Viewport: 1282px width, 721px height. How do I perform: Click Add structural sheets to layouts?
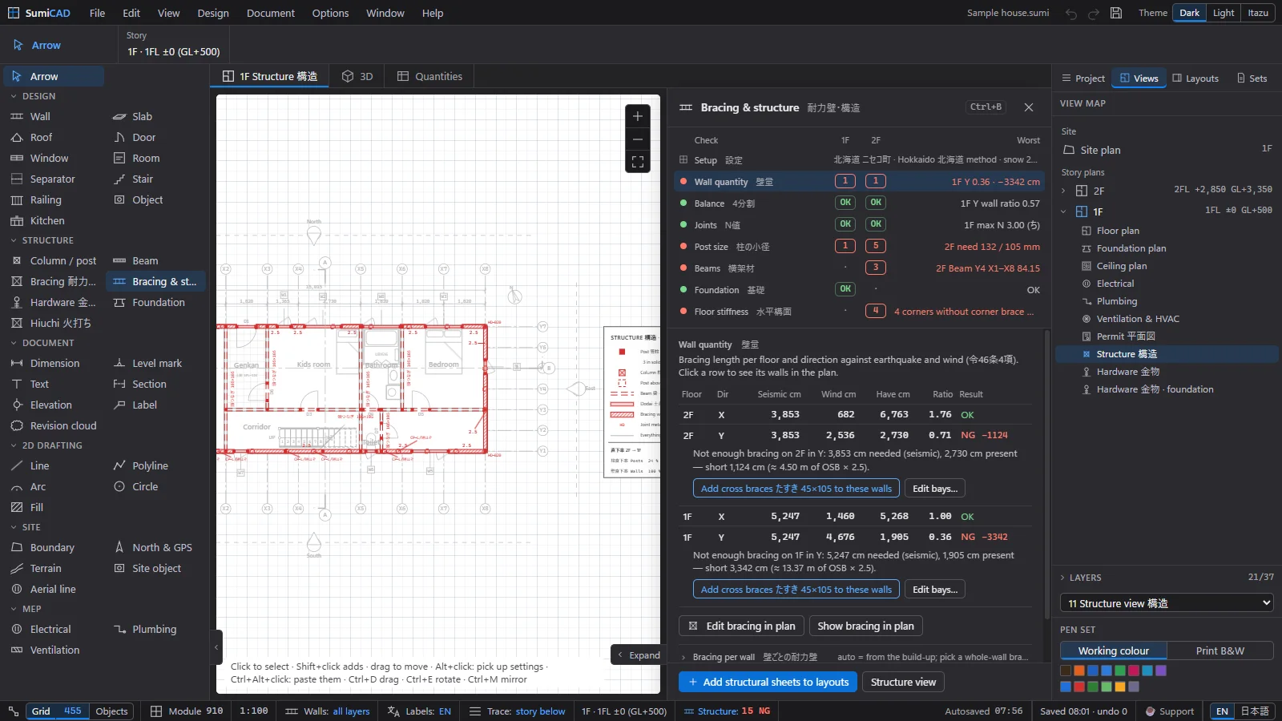[768, 682]
